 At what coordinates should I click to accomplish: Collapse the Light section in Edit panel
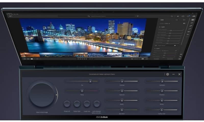point(160,27)
